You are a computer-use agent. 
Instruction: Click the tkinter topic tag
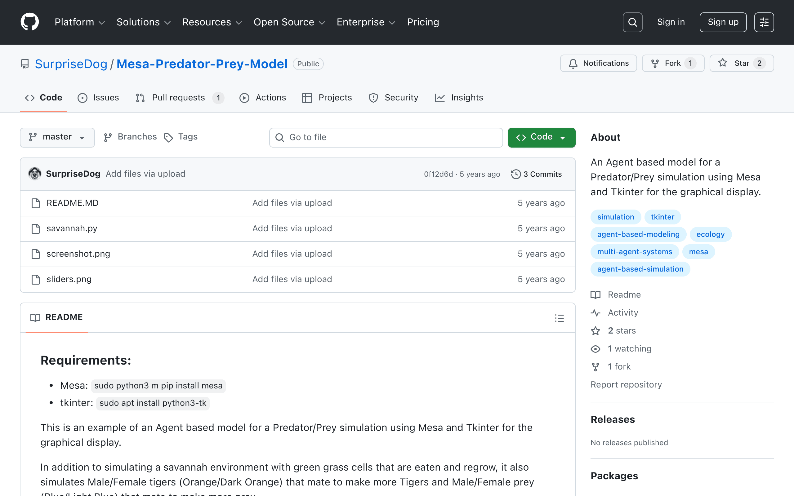click(662, 217)
